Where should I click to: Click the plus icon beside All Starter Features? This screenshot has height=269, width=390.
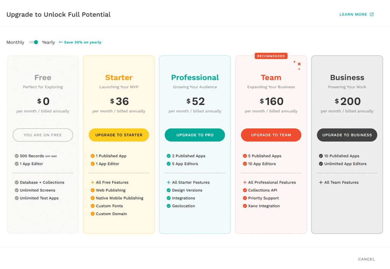pos(169,182)
